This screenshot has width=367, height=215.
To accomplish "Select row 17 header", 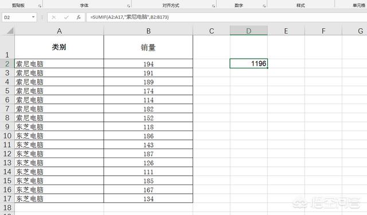I will 7,198.
